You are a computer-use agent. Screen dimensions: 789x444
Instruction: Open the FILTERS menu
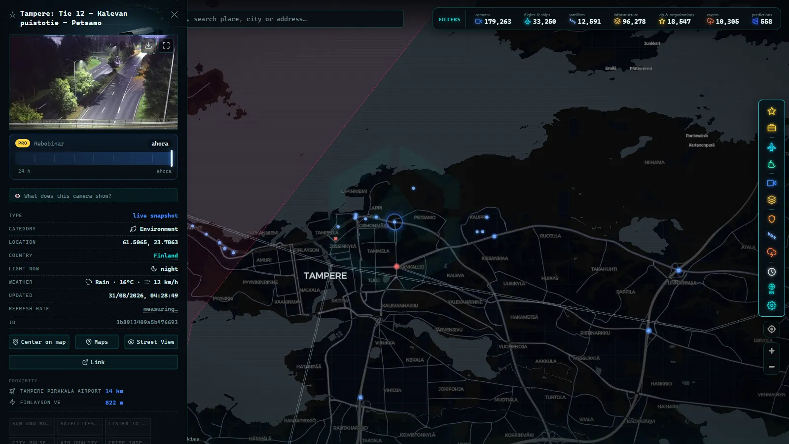(x=449, y=20)
